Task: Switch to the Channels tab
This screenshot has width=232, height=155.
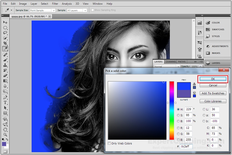Action: click(171, 62)
